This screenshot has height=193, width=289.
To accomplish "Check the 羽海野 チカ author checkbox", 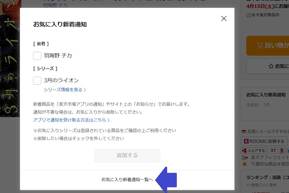I will point(37,56).
